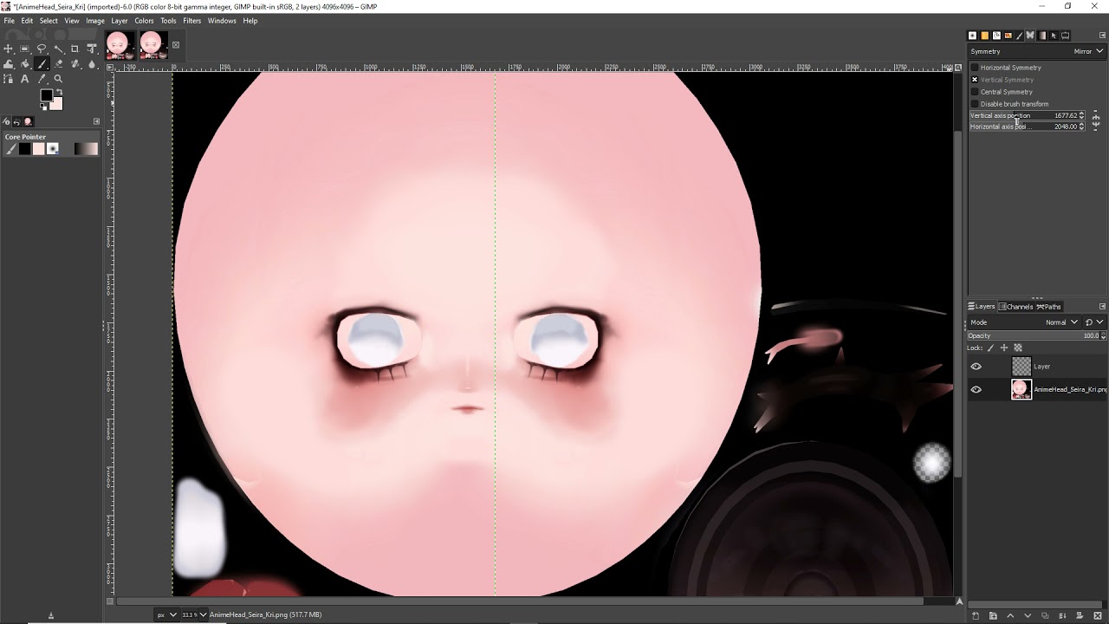Create a new layer in Layers panel
This screenshot has height=624, width=1109.
(x=976, y=615)
